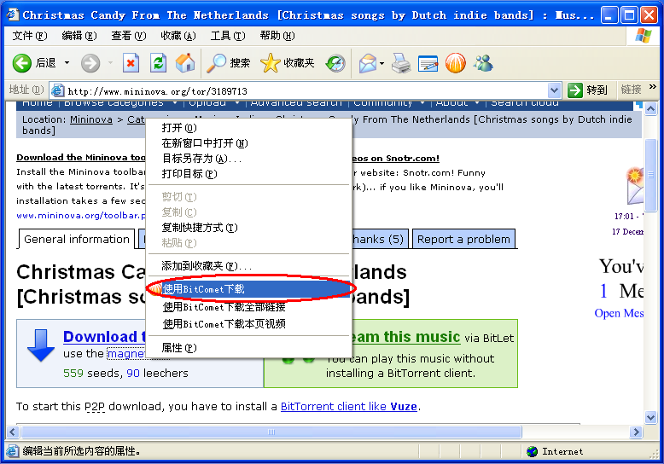Go to the Home page icon
664x464 pixels.
185,63
